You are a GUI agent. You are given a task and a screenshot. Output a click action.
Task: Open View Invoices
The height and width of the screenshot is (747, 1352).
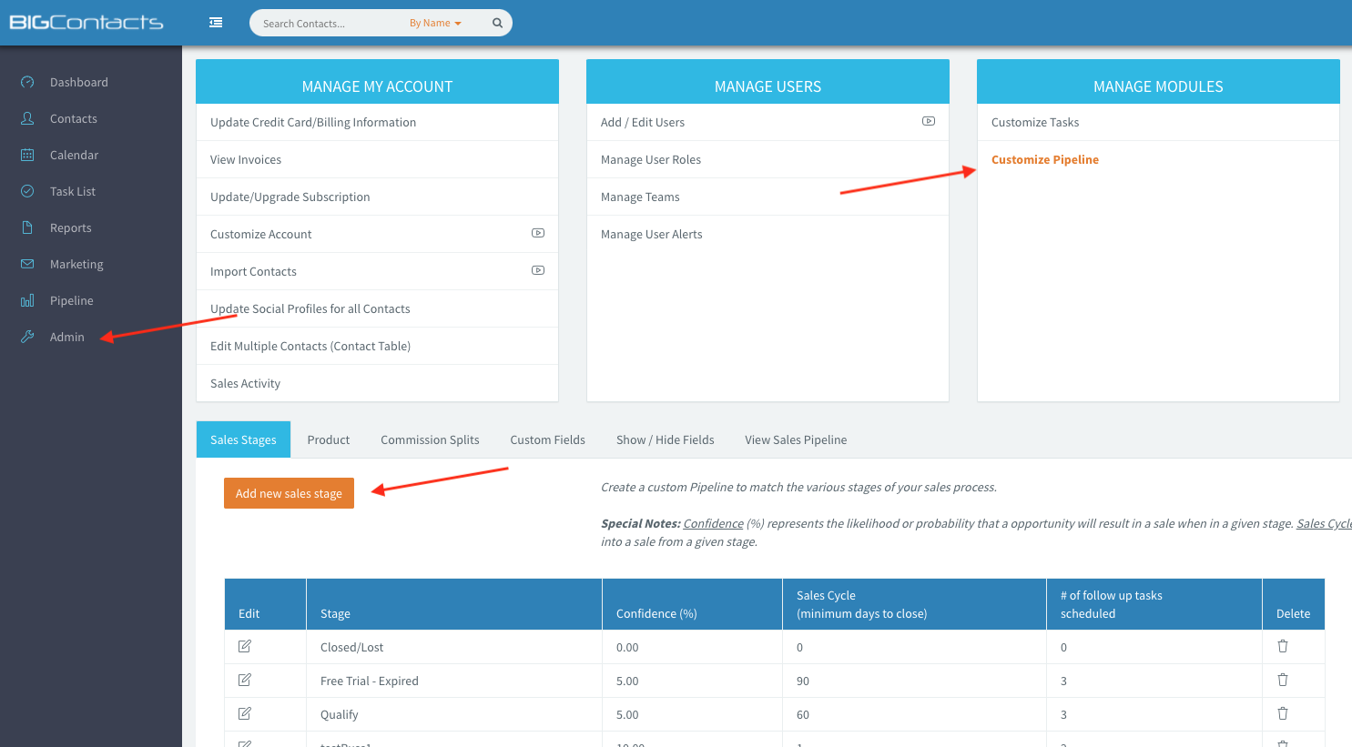click(246, 159)
